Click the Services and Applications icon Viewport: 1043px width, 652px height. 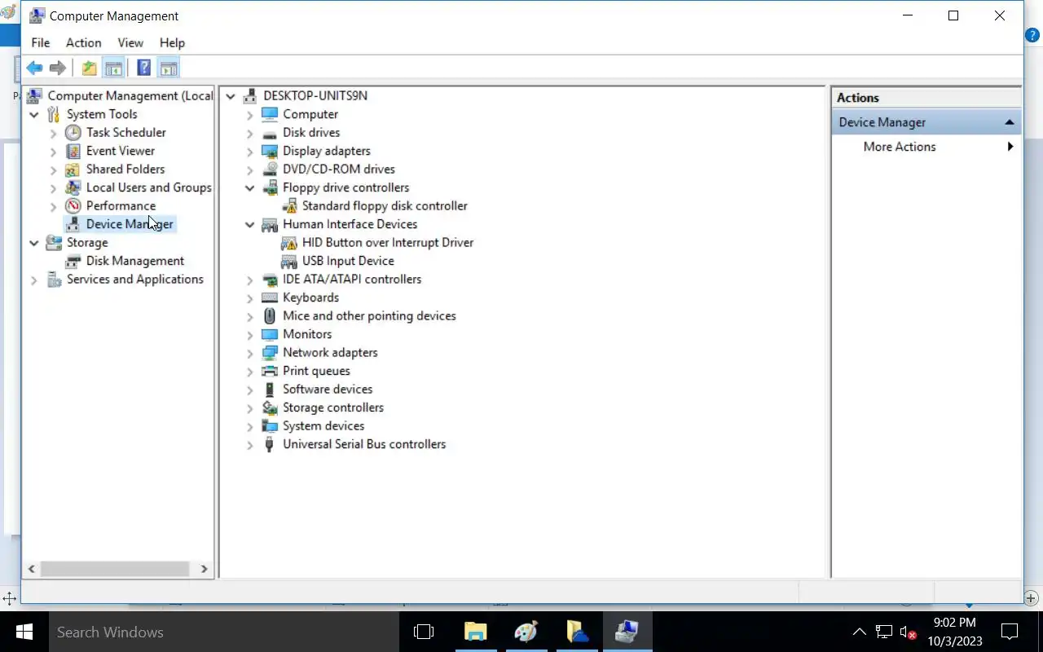pyautogui.click(x=54, y=280)
